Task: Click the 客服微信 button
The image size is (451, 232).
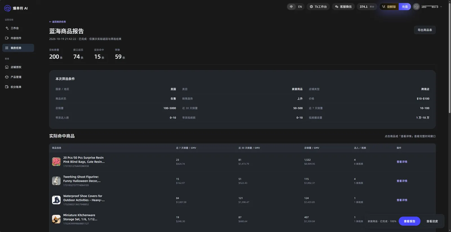Action: (343, 7)
